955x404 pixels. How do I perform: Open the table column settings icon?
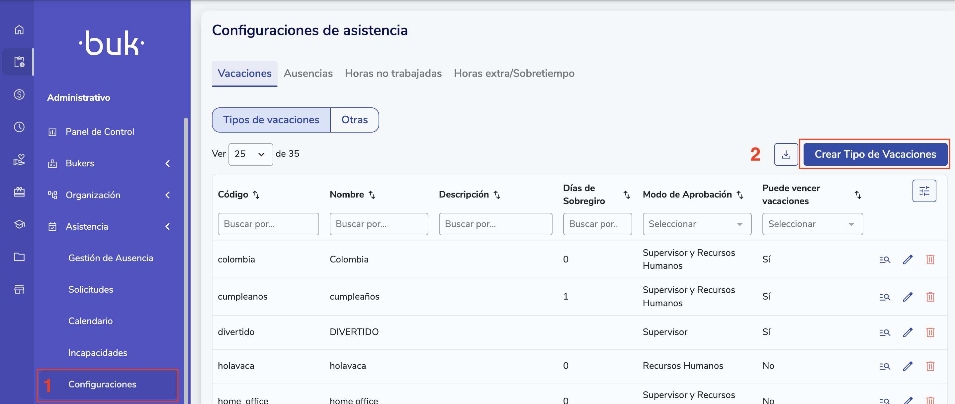[x=924, y=191]
